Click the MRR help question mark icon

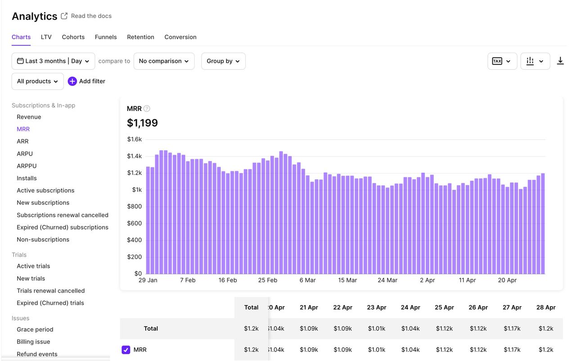(x=147, y=108)
